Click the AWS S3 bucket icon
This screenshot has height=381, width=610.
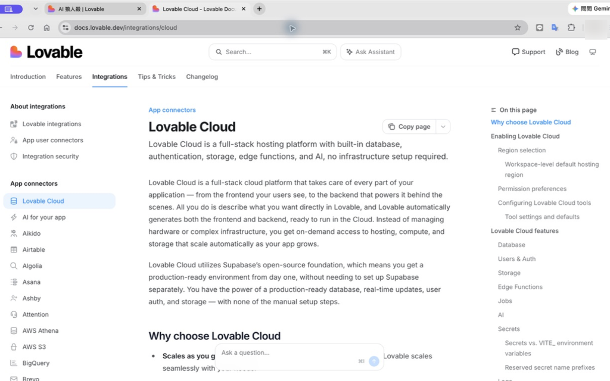click(14, 347)
